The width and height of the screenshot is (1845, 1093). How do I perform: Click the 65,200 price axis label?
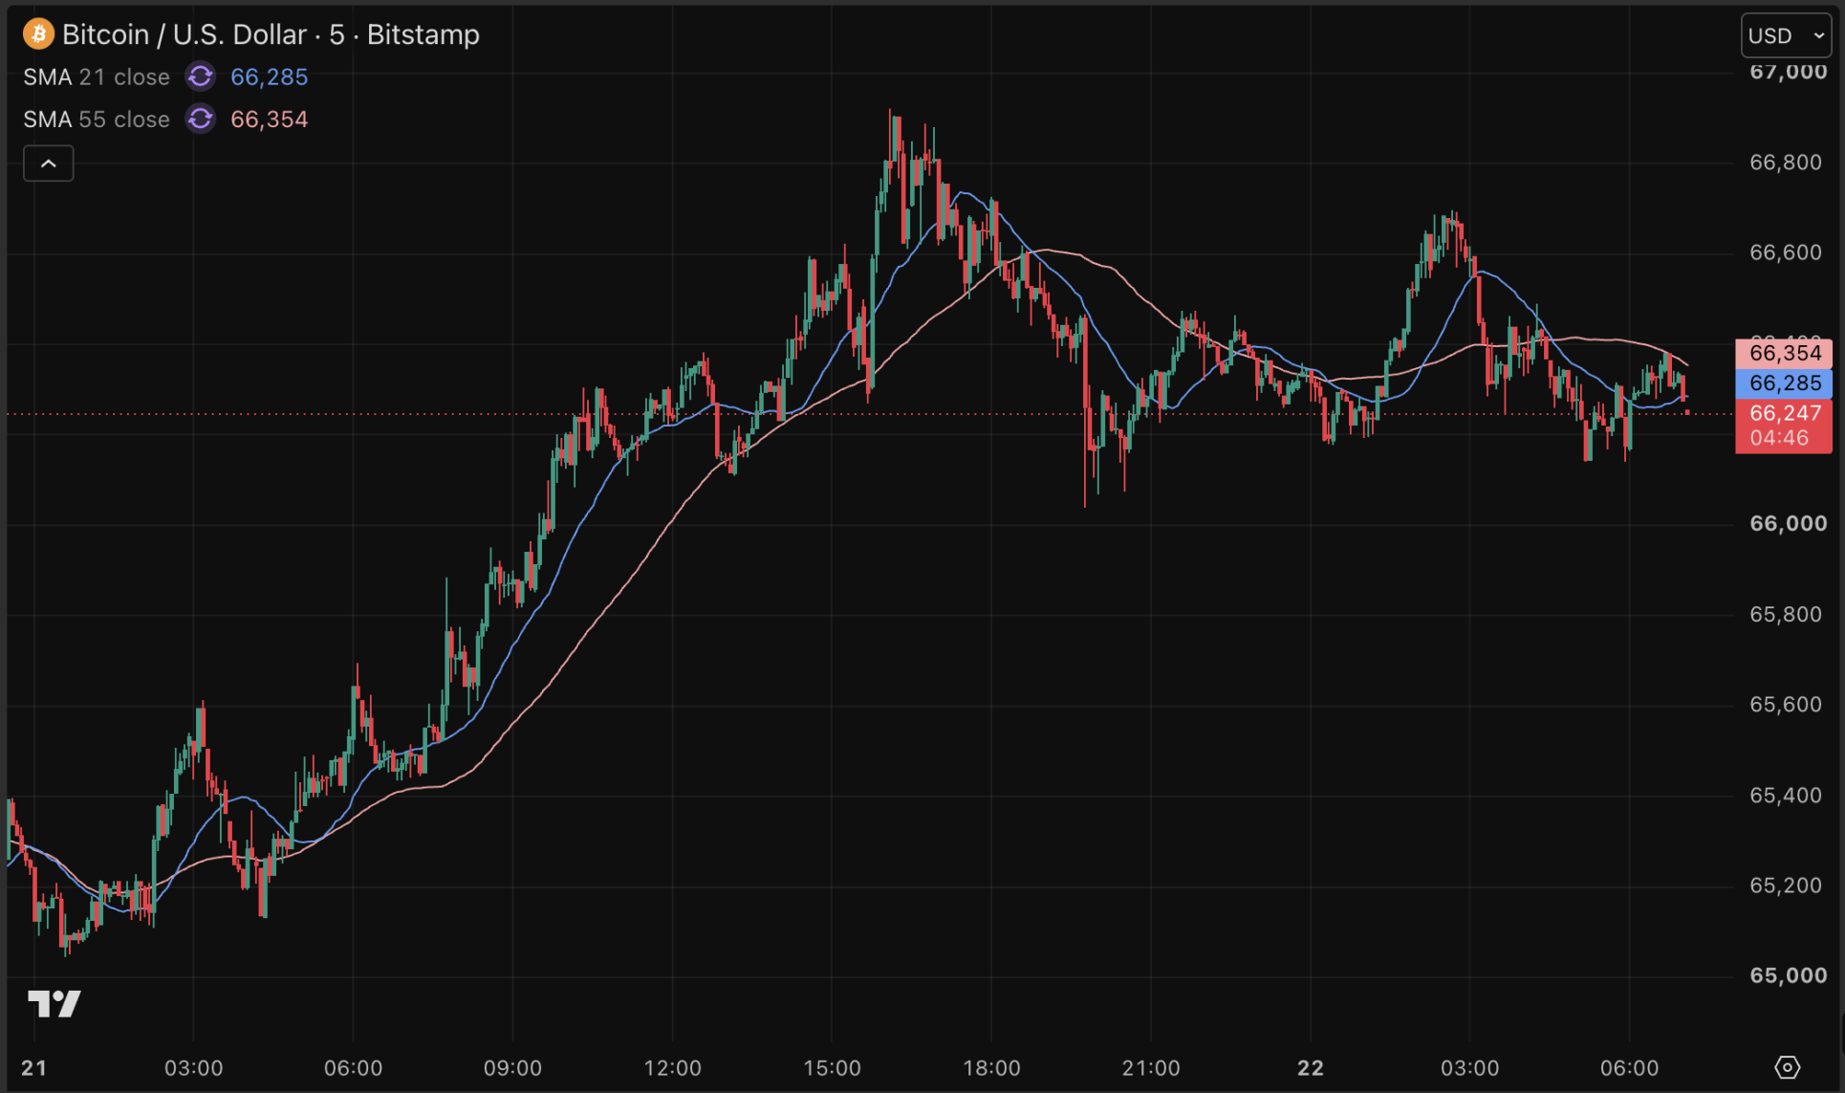pos(1786,885)
